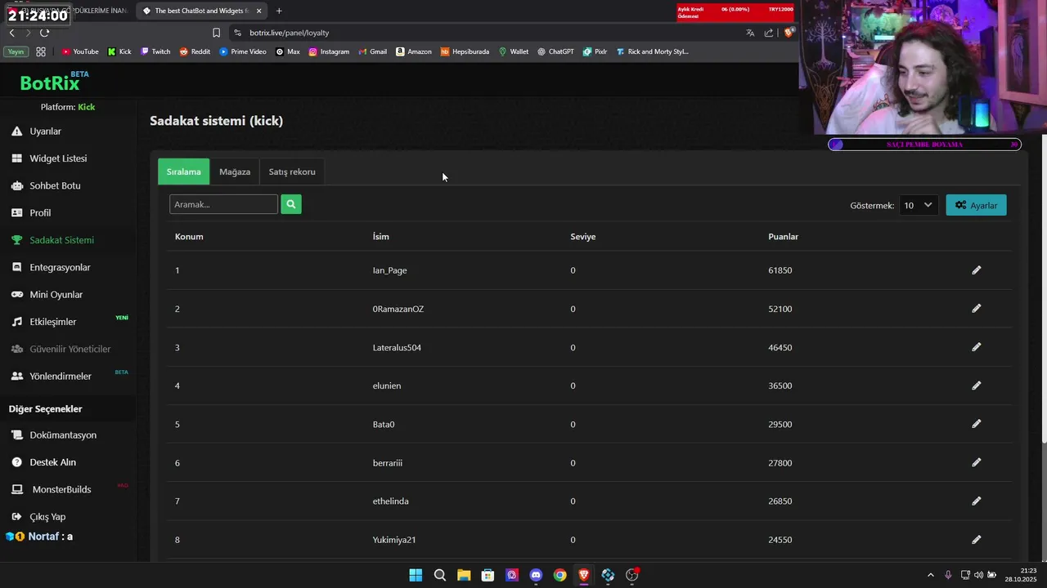Switch to the Sıralama tab
This screenshot has height=588, width=1047.
[x=183, y=171]
